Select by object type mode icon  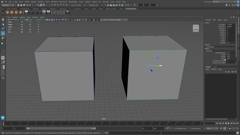(41, 5)
